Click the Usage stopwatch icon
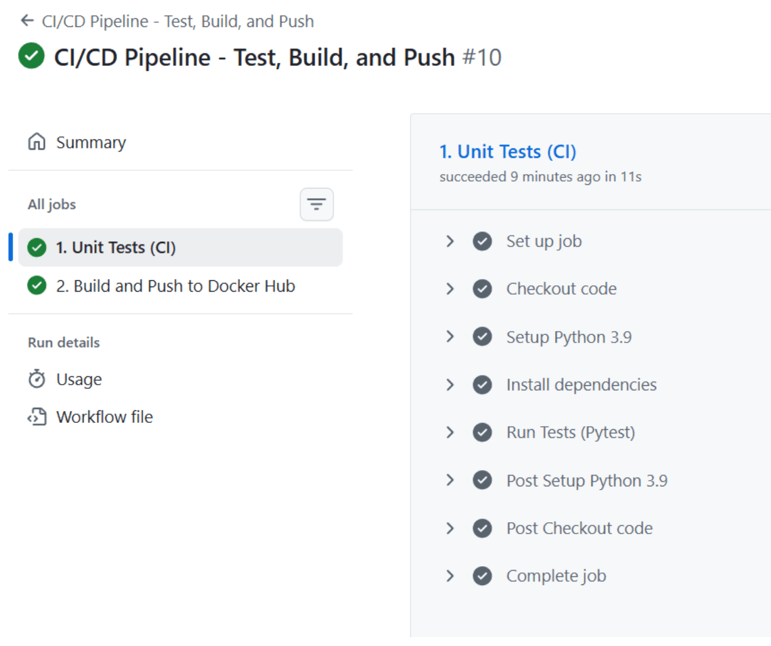The image size is (771, 646). click(37, 379)
